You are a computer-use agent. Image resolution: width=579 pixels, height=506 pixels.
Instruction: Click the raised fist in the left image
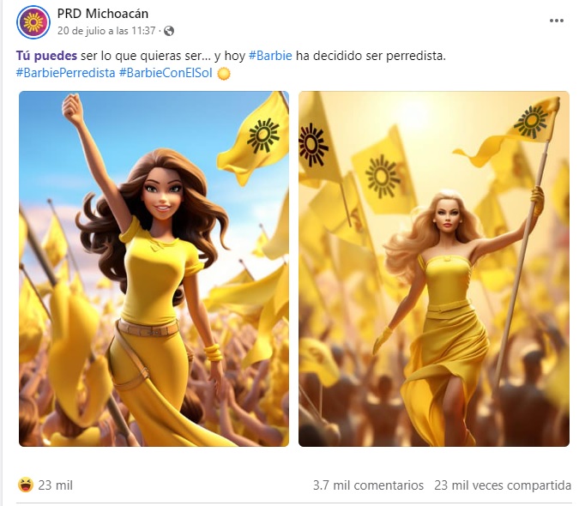click(x=73, y=108)
